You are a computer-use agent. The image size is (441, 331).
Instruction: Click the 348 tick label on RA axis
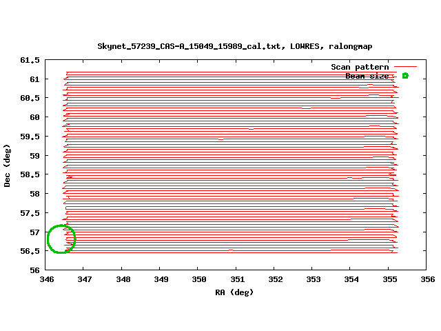pos(123,279)
